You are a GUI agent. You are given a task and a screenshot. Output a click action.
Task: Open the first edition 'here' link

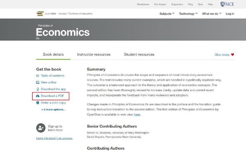tap(137, 115)
